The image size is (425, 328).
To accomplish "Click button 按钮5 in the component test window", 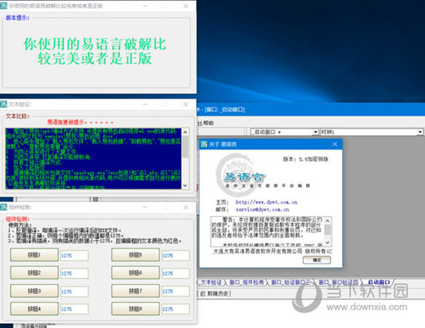I will click(x=135, y=255).
